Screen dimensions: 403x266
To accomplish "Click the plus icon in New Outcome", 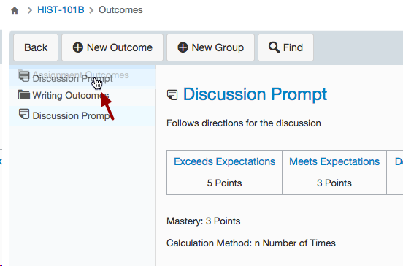I will [78, 47].
